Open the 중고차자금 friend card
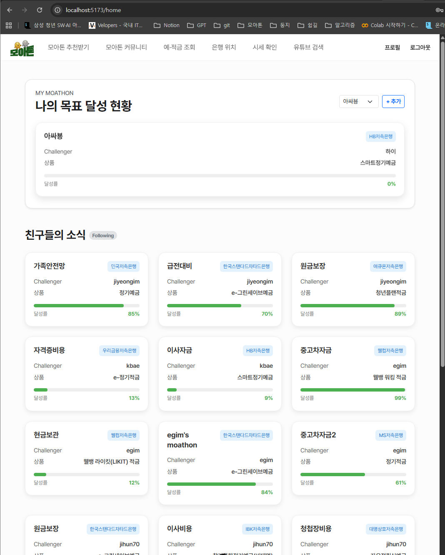Screen dimensions: 445x555 [x=353, y=374]
